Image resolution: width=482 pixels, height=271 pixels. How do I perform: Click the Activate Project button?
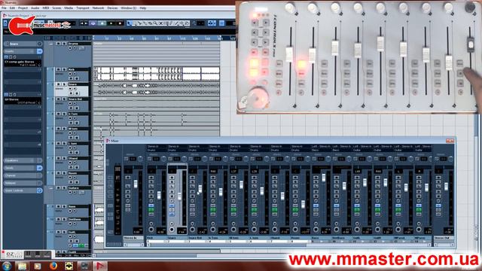point(5,23)
